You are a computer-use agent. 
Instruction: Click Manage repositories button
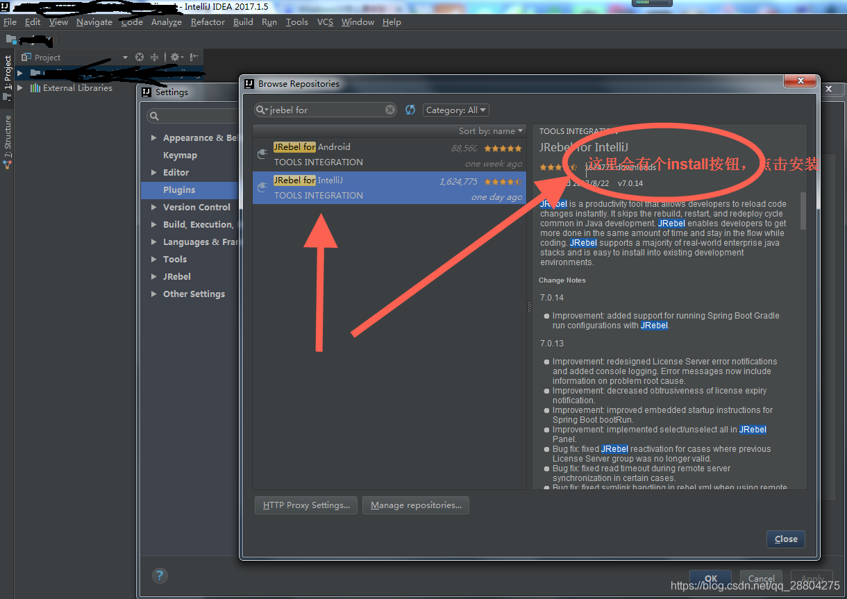pos(416,505)
